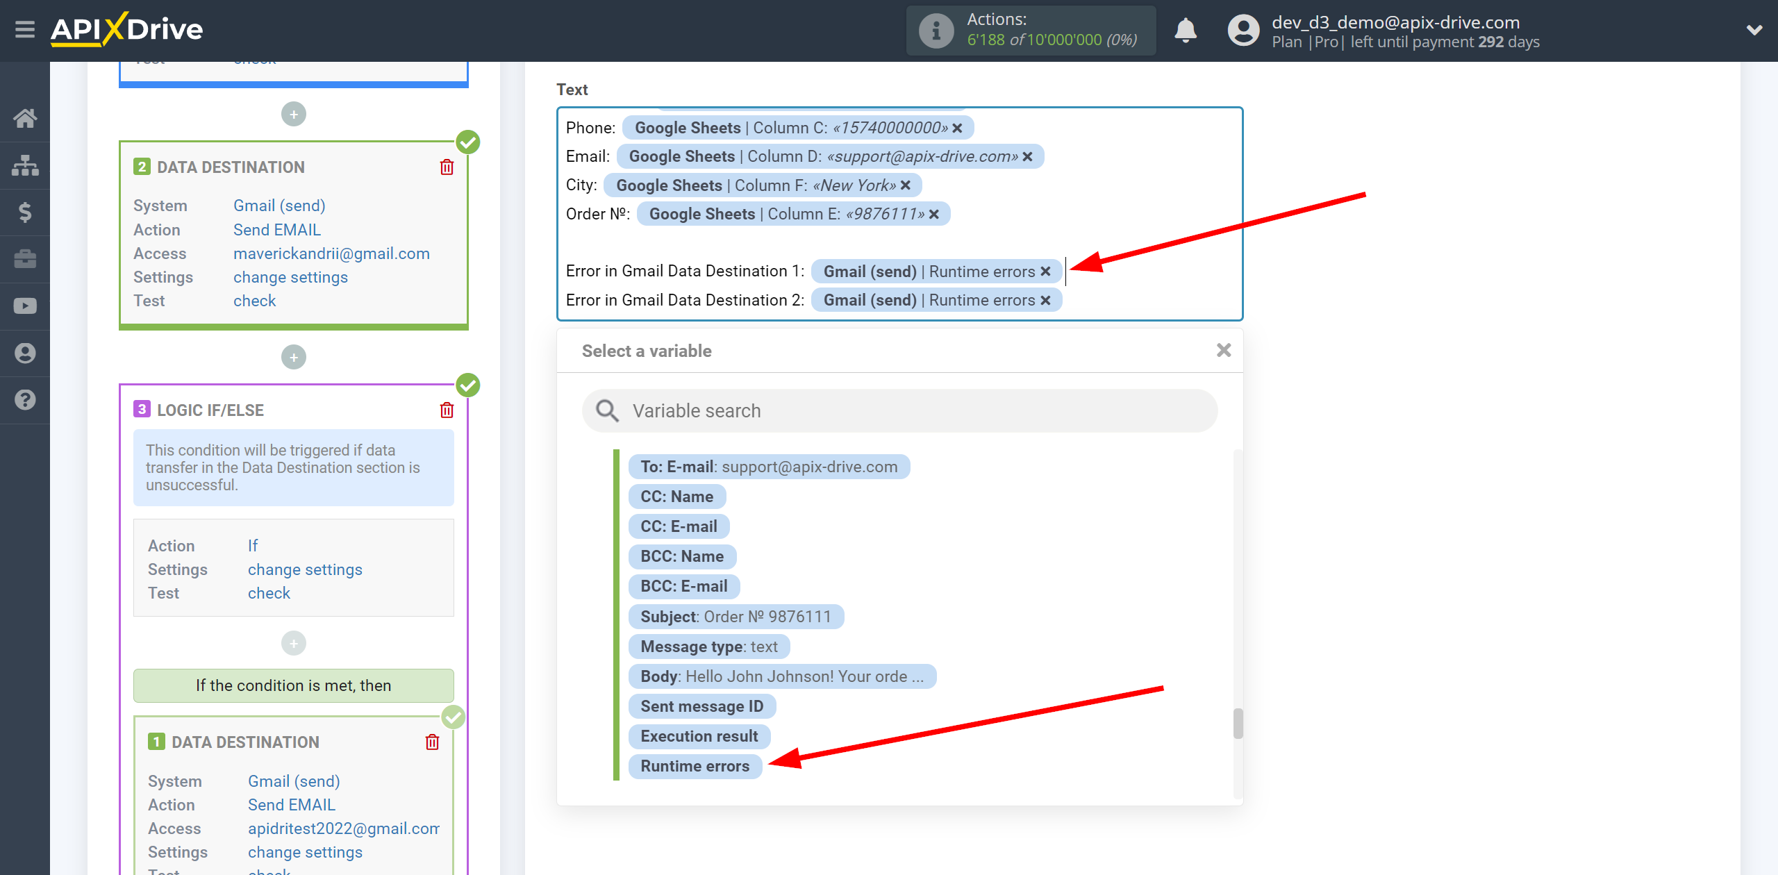This screenshot has width=1778, height=875.
Task: Click change settings in Data Destination 2
Action: click(290, 277)
